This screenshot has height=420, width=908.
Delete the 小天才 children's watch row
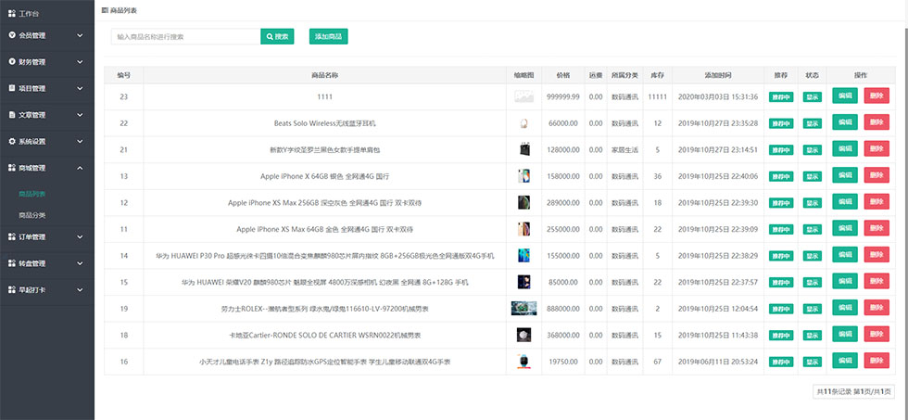(876, 361)
